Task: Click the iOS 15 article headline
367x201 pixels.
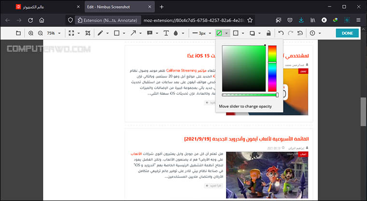Action: coord(248,56)
